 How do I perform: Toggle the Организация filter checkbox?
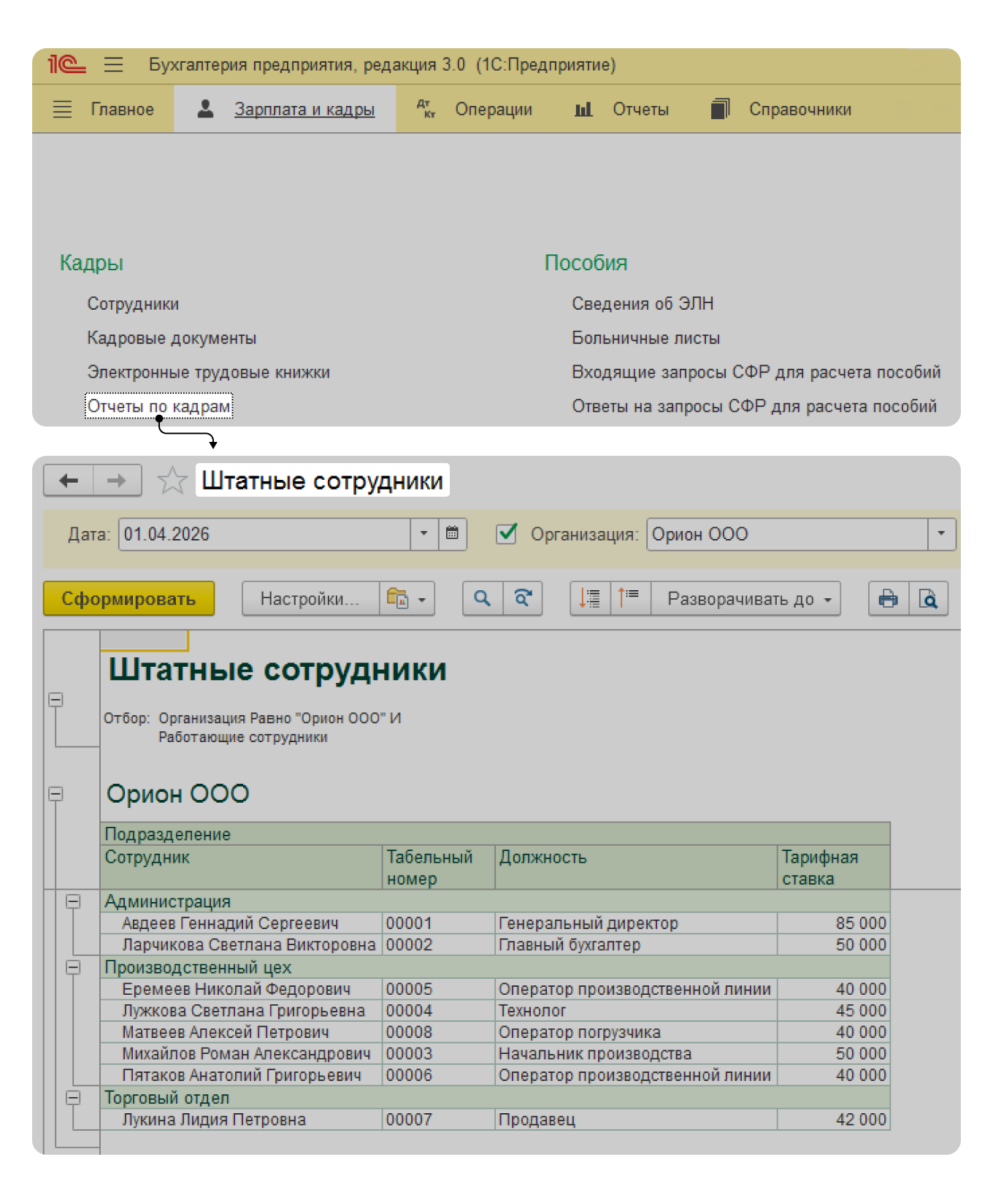pos(507,534)
